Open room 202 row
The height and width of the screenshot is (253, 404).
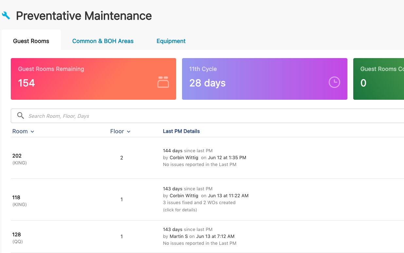pos(17,156)
